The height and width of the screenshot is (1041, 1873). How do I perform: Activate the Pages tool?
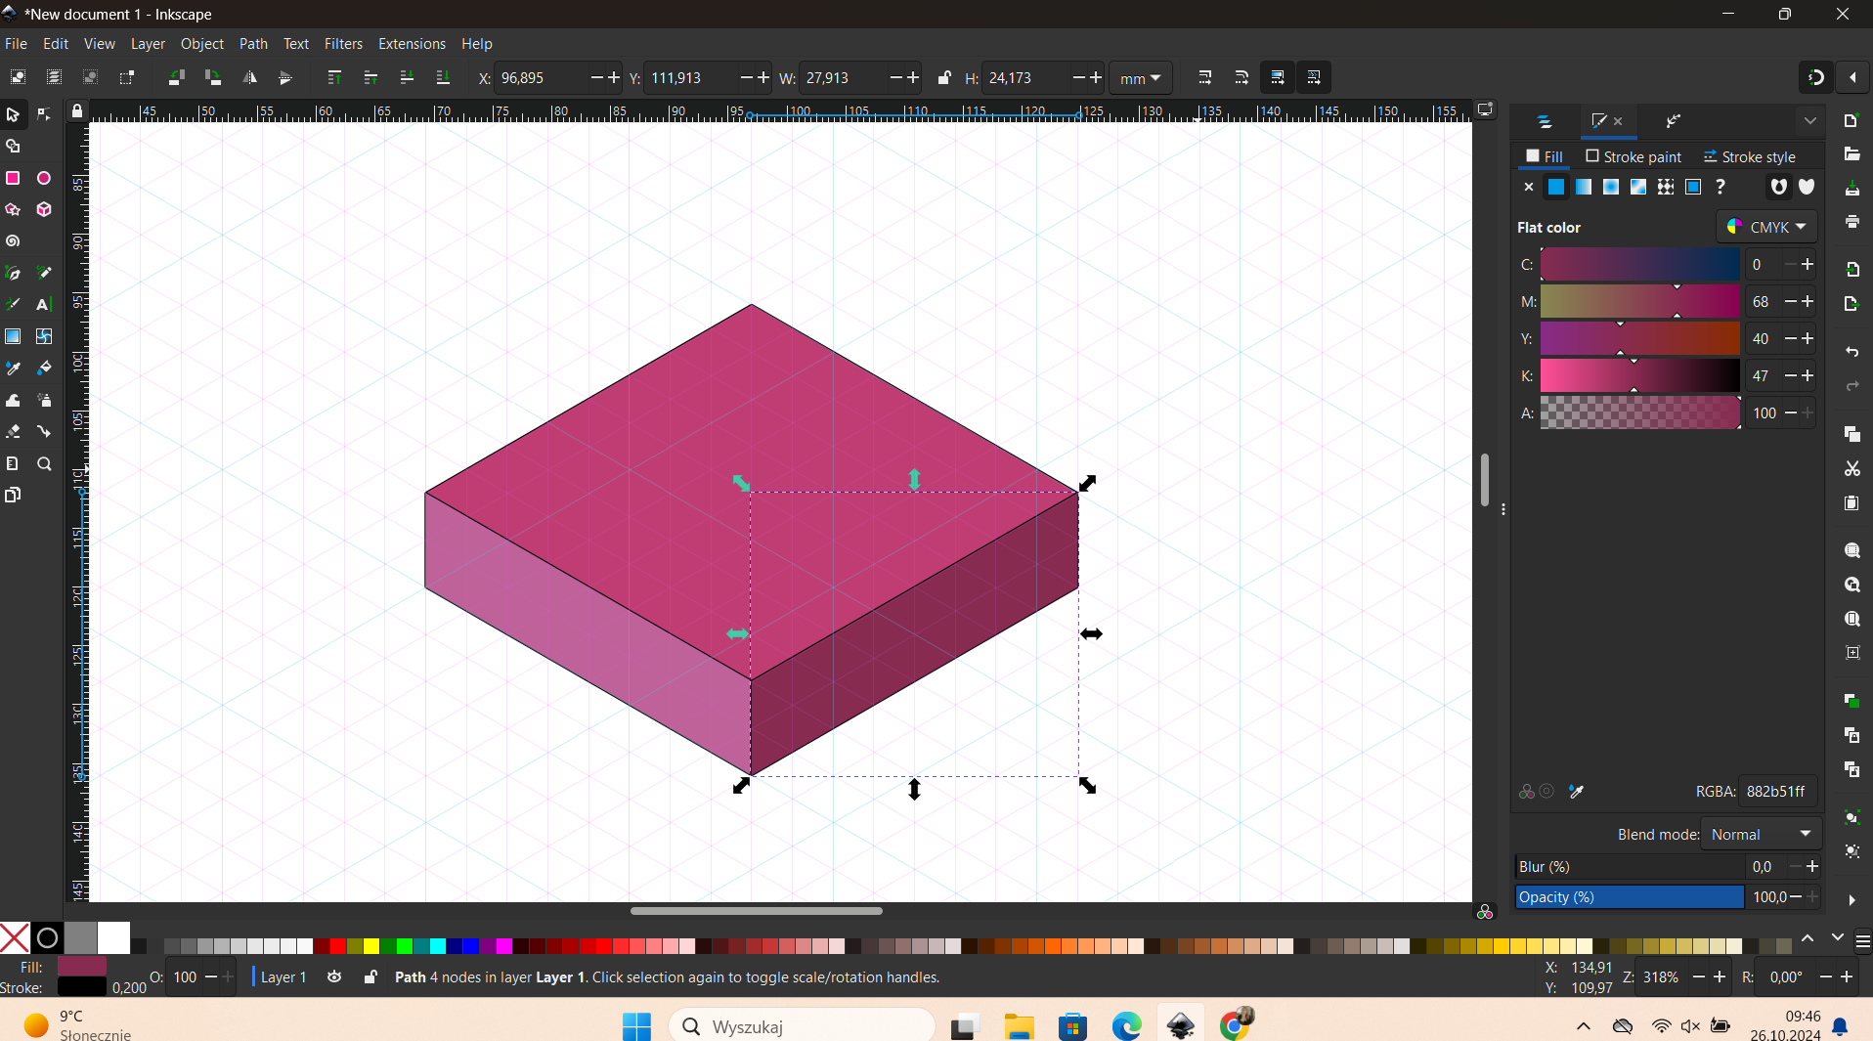tap(13, 496)
